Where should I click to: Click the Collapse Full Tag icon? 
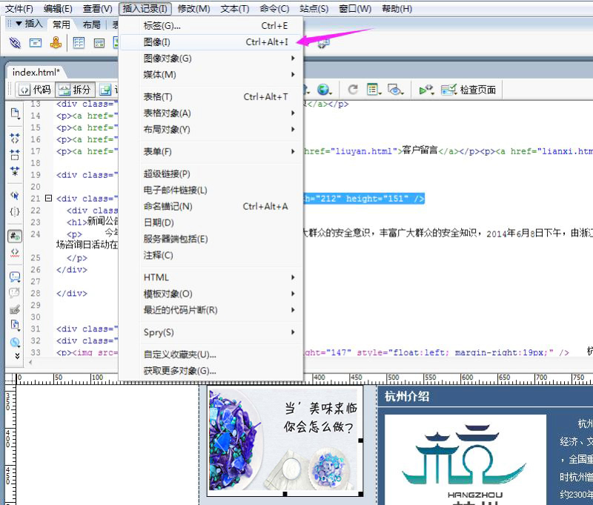click(x=15, y=137)
